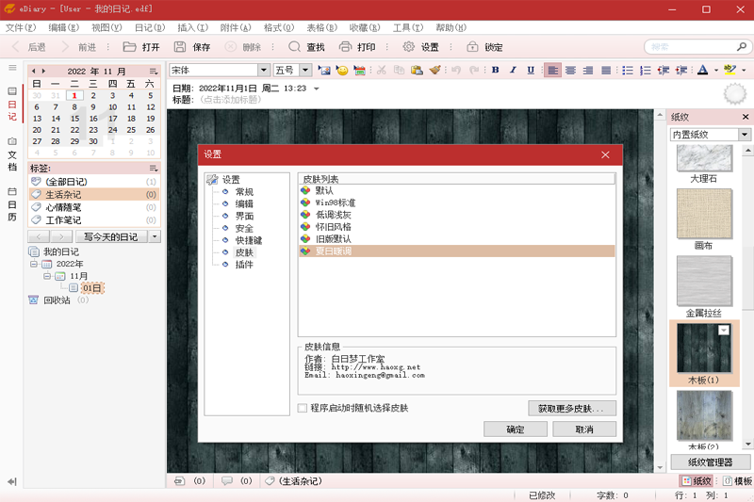
Task: Click the 打开 toolbar button
Action: coord(141,47)
